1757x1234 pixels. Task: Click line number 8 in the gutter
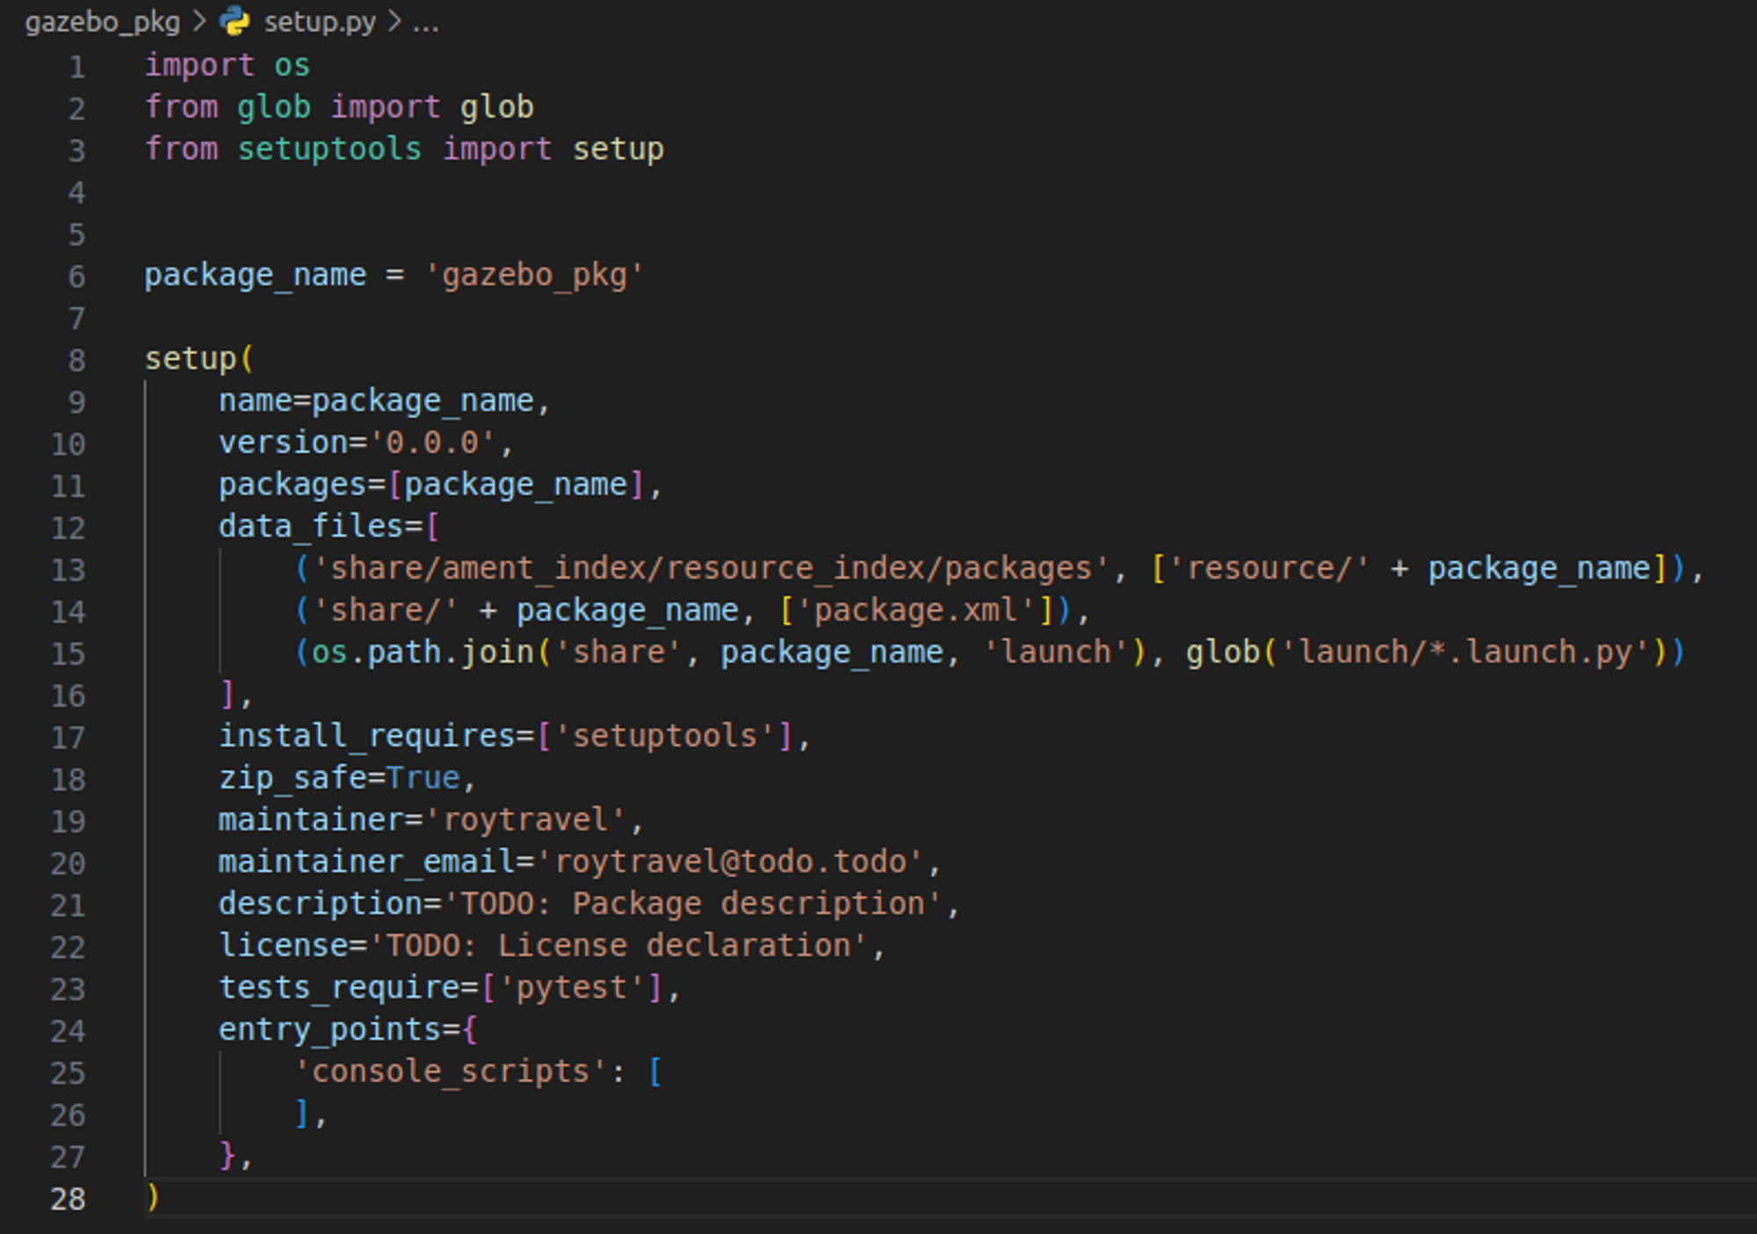pyautogui.click(x=76, y=360)
